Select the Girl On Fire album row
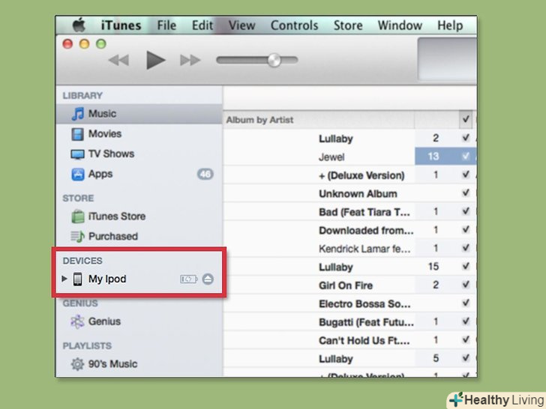The width and height of the screenshot is (546, 409). [x=350, y=285]
